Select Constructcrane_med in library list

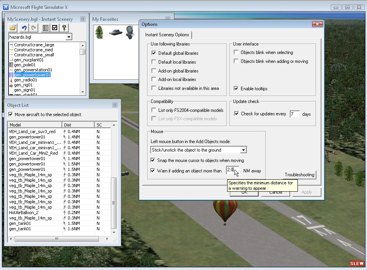coord(33,50)
